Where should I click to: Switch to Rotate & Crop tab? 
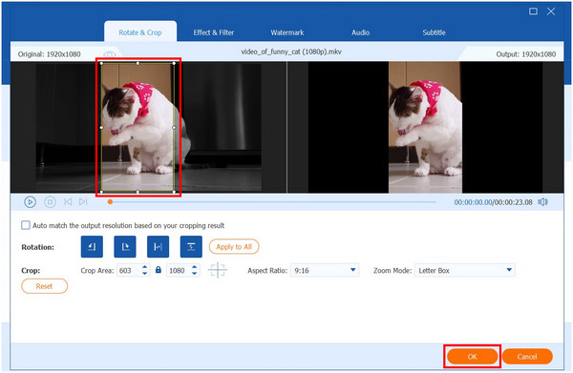(x=140, y=32)
